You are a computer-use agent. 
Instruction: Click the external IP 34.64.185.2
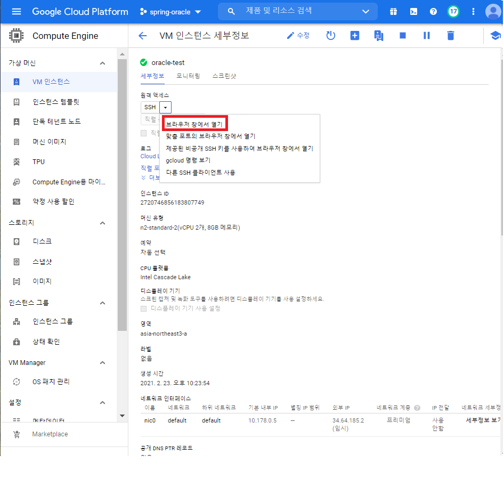click(x=348, y=420)
